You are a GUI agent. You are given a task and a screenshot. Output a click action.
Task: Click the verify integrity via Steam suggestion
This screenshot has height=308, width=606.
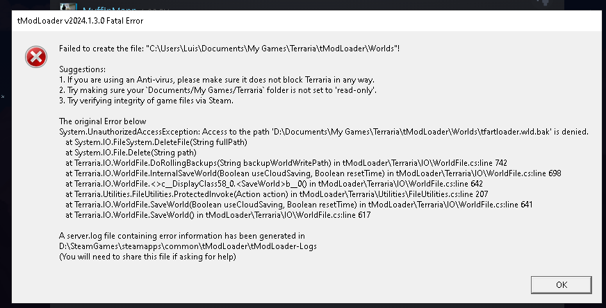146,101
